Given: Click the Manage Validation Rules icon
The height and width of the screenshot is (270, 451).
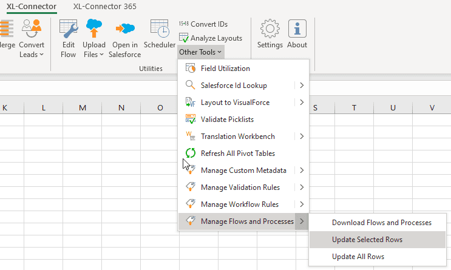Looking at the screenshot, I should coord(191,187).
